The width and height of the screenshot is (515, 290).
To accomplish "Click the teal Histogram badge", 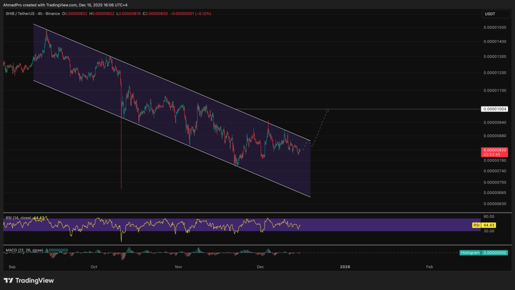I will (x=470, y=252).
